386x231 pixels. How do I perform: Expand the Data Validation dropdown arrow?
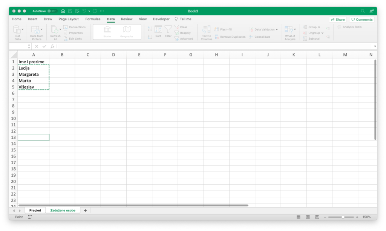coord(277,29)
